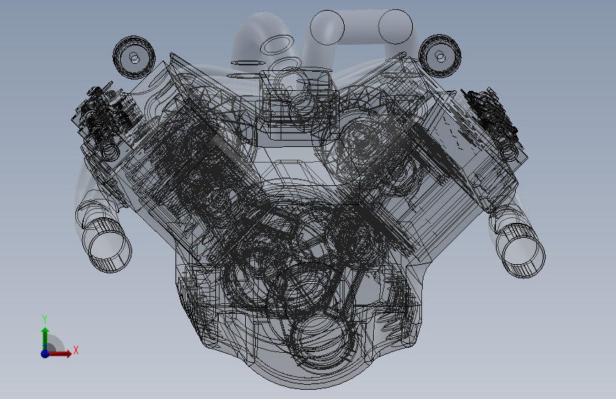
Task: Click the green Y axis arrow of the triad
Action: 45,338
